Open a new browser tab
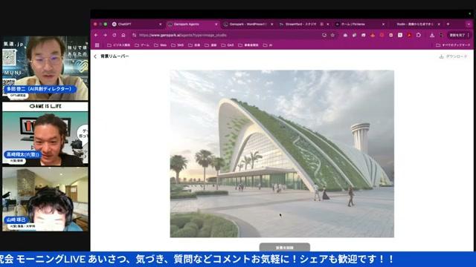 [x=448, y=24]
